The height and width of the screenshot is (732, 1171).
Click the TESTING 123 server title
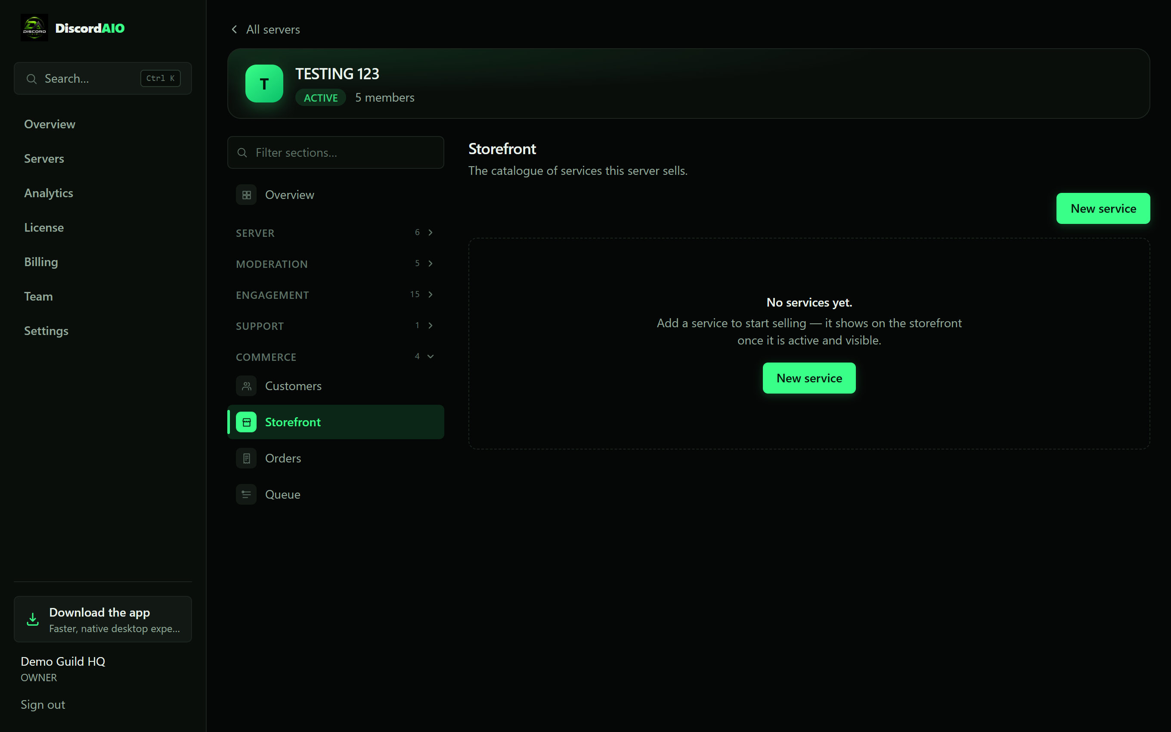(337, 74)
